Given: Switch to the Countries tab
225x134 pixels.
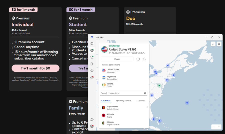Looking at the screenshot, I should tap(106, 101).
